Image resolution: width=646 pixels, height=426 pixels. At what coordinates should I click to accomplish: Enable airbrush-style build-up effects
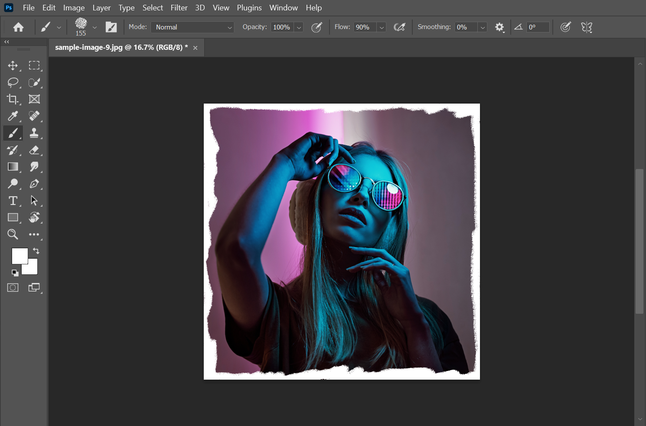(x=399, y=27)
